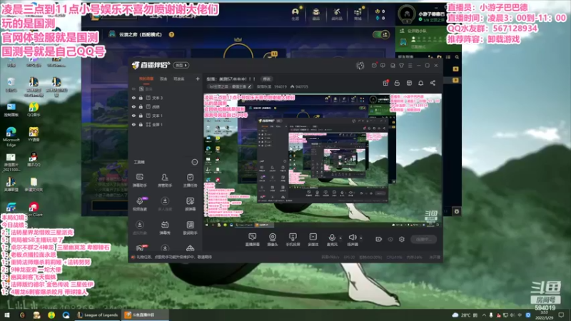Open the 读弹幕 tool

pyautogui.click(x=190, y=204)
